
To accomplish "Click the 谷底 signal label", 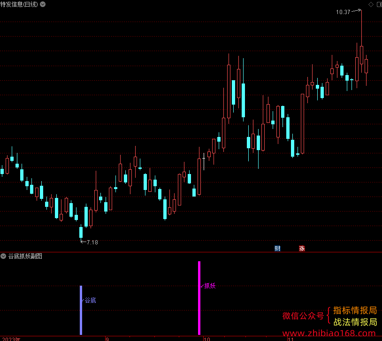I will pos(91,300).
